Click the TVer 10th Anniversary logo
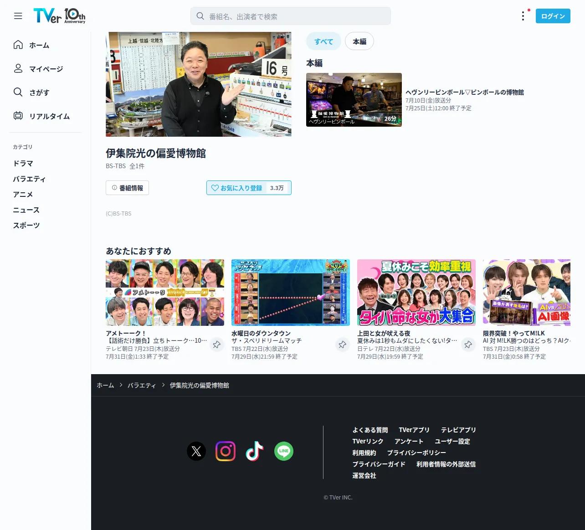Viewport: 585px width, 530px height. click(x=59, y=16)
